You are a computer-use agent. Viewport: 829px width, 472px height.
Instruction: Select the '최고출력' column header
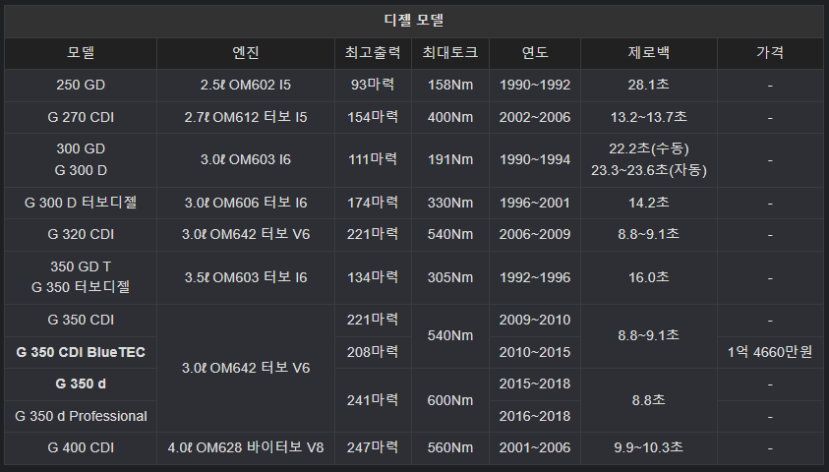click(x=373, y=53)
